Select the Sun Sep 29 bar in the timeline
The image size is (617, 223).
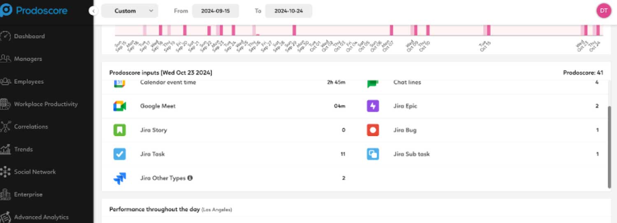294,30
